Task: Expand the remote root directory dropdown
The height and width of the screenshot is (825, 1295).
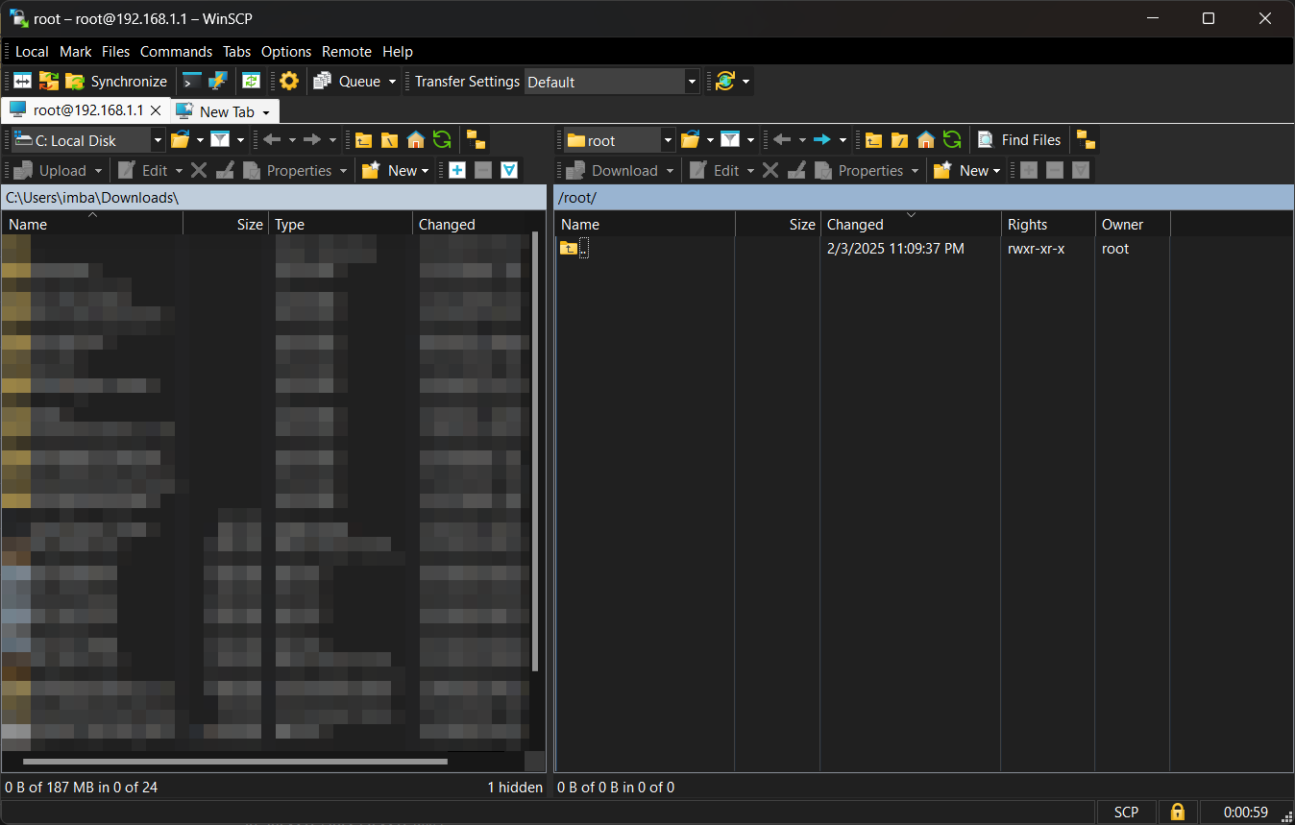Action: 668,141
